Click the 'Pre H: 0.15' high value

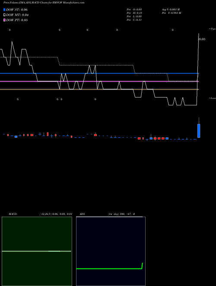tap(134, 13)
